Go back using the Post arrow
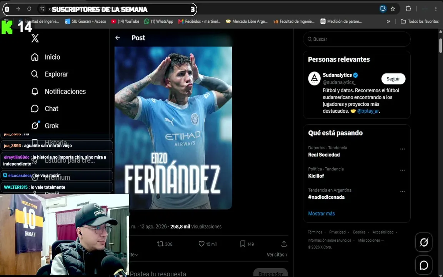This screenshot has width=443, height=277. [x=118, y=38]
